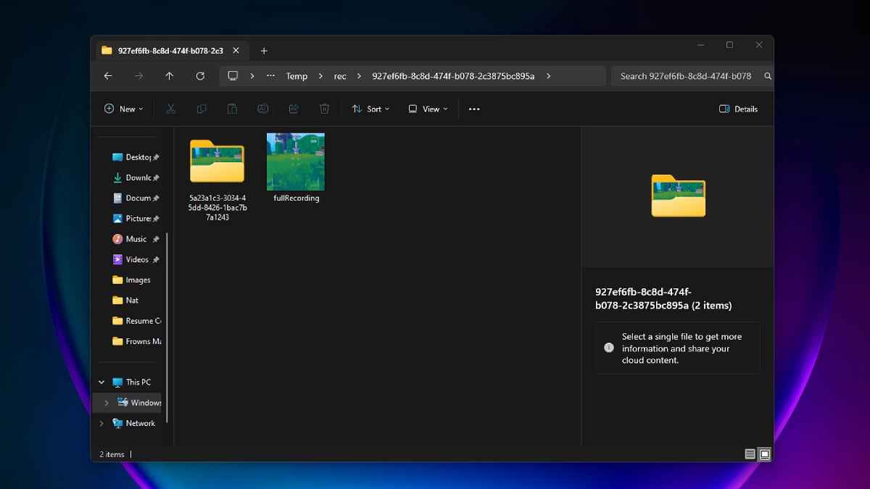Viewport: 870px width, 489px height.
Task: Navigate to rec via the breadcrumb
Action: coord(340,75)
